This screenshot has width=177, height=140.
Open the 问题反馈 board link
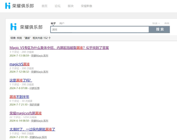click(x=34, y=88)
